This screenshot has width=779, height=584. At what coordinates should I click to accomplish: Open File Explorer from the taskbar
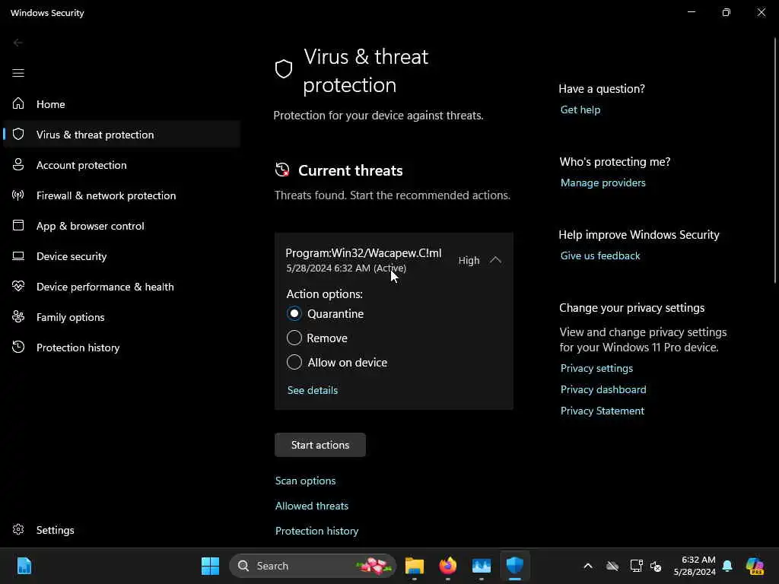415,566
